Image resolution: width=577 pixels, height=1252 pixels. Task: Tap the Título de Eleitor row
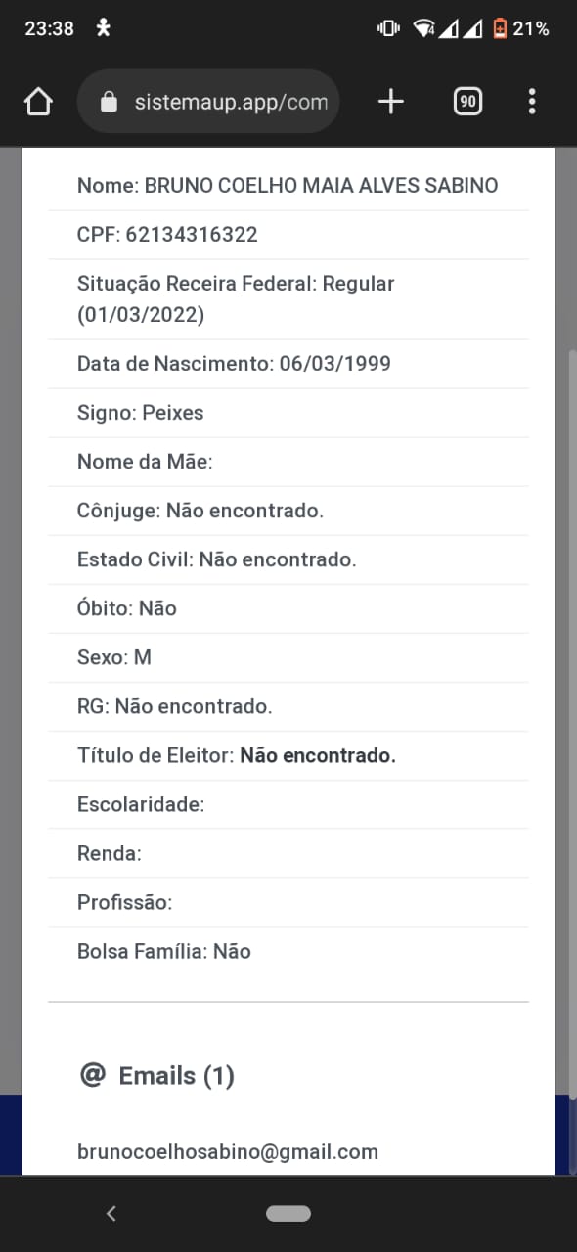288,755
